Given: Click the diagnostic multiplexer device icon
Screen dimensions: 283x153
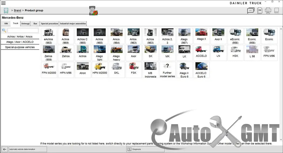Looking at the screenshot, I should (93, 11).
